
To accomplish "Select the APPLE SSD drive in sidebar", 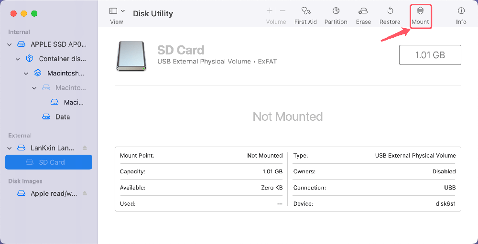I will [49, 44].
